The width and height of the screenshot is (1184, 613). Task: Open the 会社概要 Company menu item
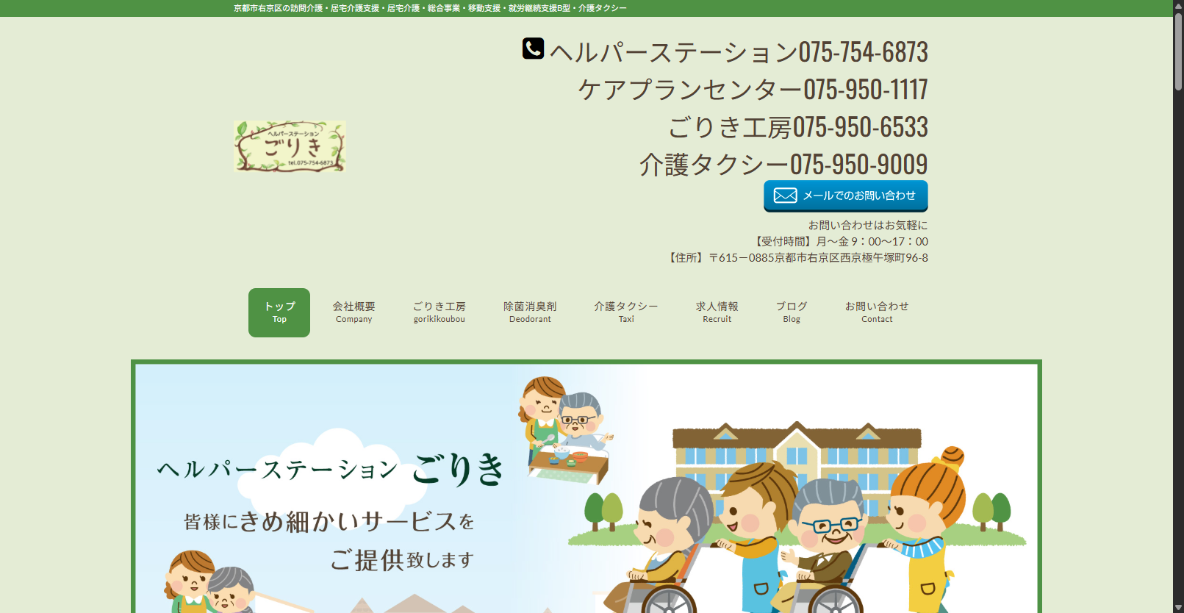(x=354, y=312)
